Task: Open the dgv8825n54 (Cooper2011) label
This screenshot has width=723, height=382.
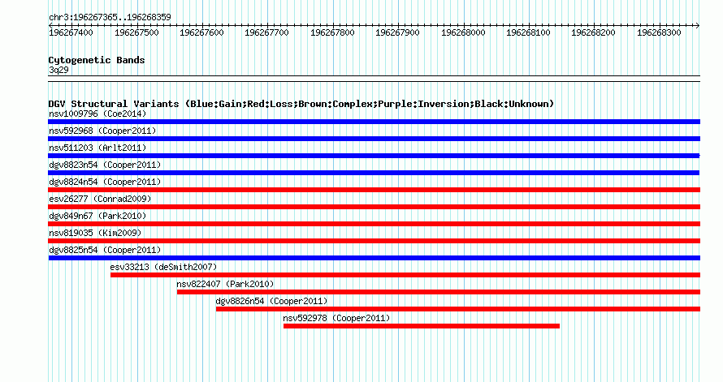Action: coord(105,250)
